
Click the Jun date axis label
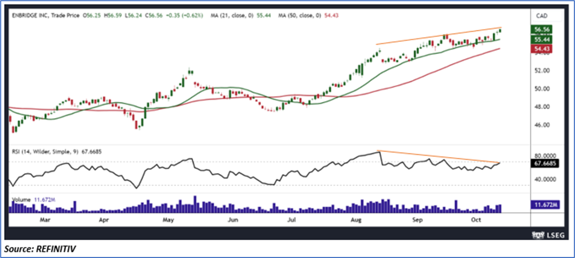(x=233, y=220)
